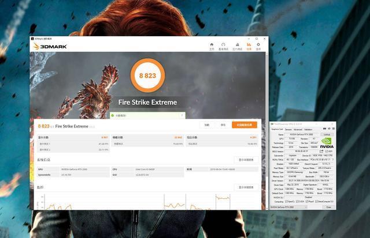
Task: Open the Stress Tests icon in 3DMark
Action: tap(238, 44)
